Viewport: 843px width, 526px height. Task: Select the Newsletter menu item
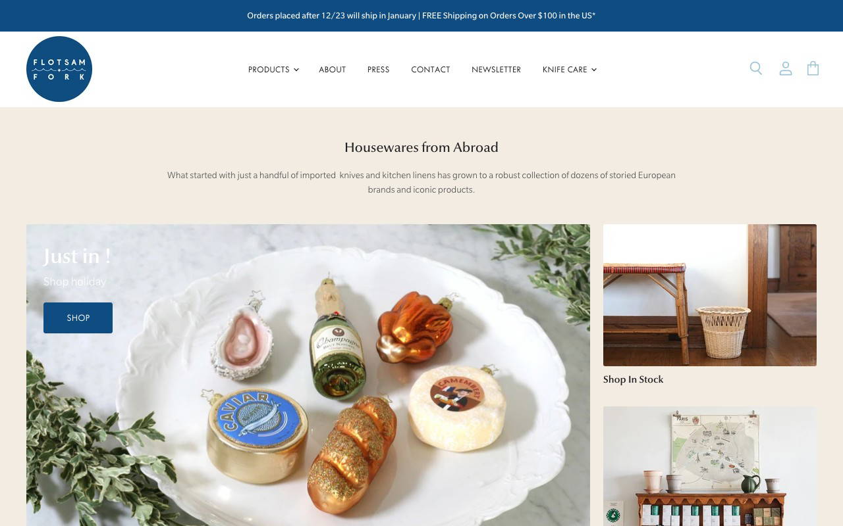496,70
